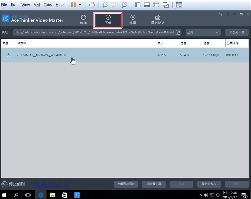Click the 添加到下載 button
This screenshot has height=199, width=251.
coord(237,32)
